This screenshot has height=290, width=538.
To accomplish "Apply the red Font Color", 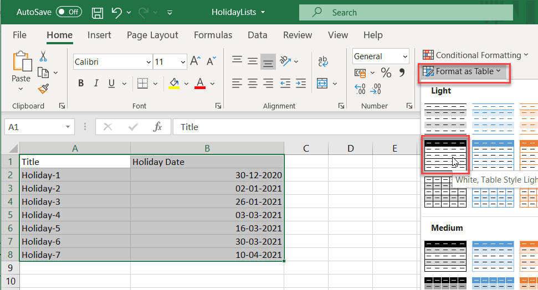I will (200, 84).
